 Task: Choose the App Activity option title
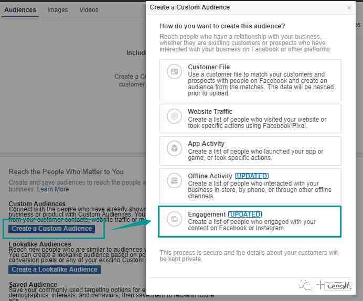click(x=206, y=144)
